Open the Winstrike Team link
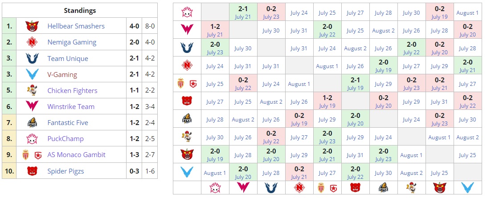 point(71,107)
